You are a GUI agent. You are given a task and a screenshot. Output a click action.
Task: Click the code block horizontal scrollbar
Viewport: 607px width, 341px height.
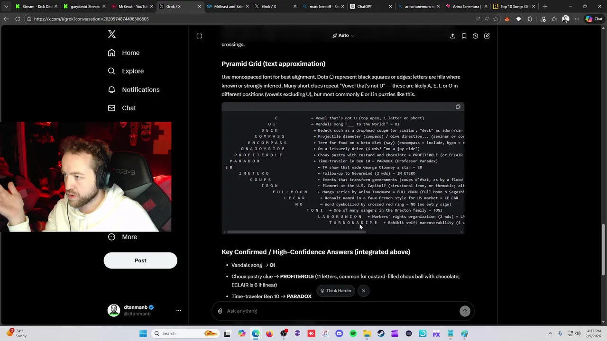296,232
